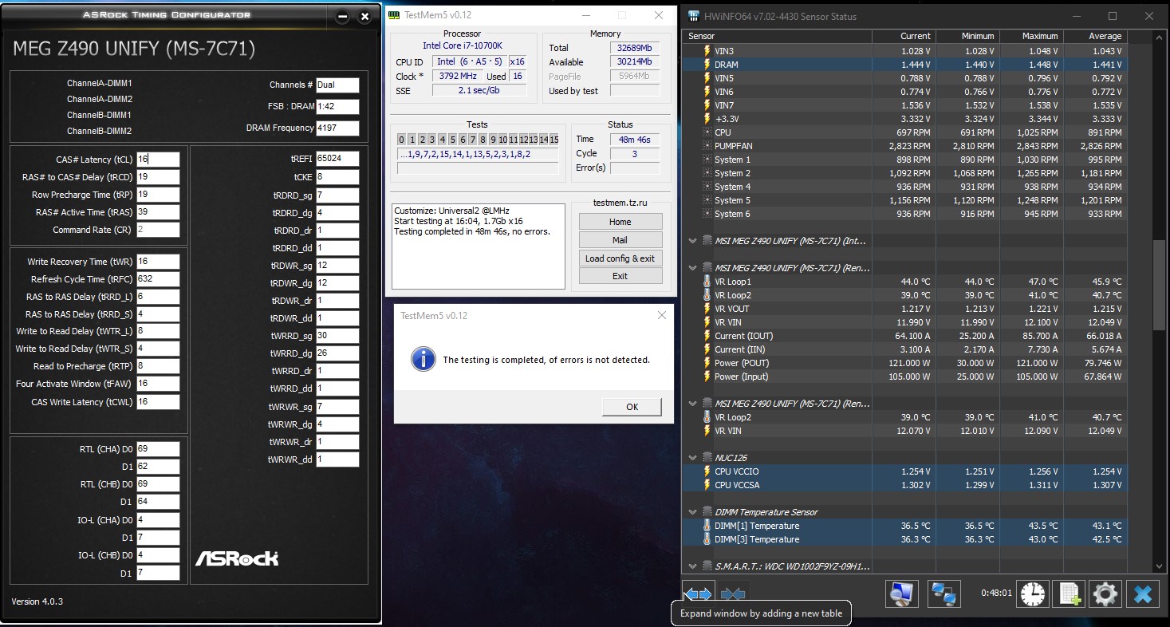Click the thermometer icon beside DIMM[1] Temperature
1170x627 pixels.
click(x=707, y=526)
